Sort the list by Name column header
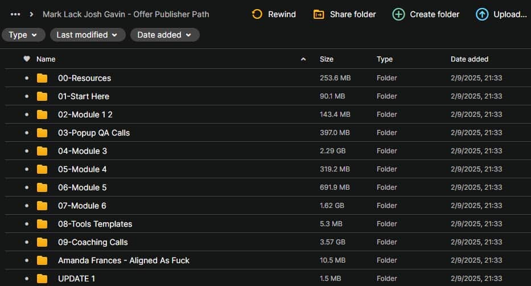This screenshot has height=286, width=531. (46, 59)
